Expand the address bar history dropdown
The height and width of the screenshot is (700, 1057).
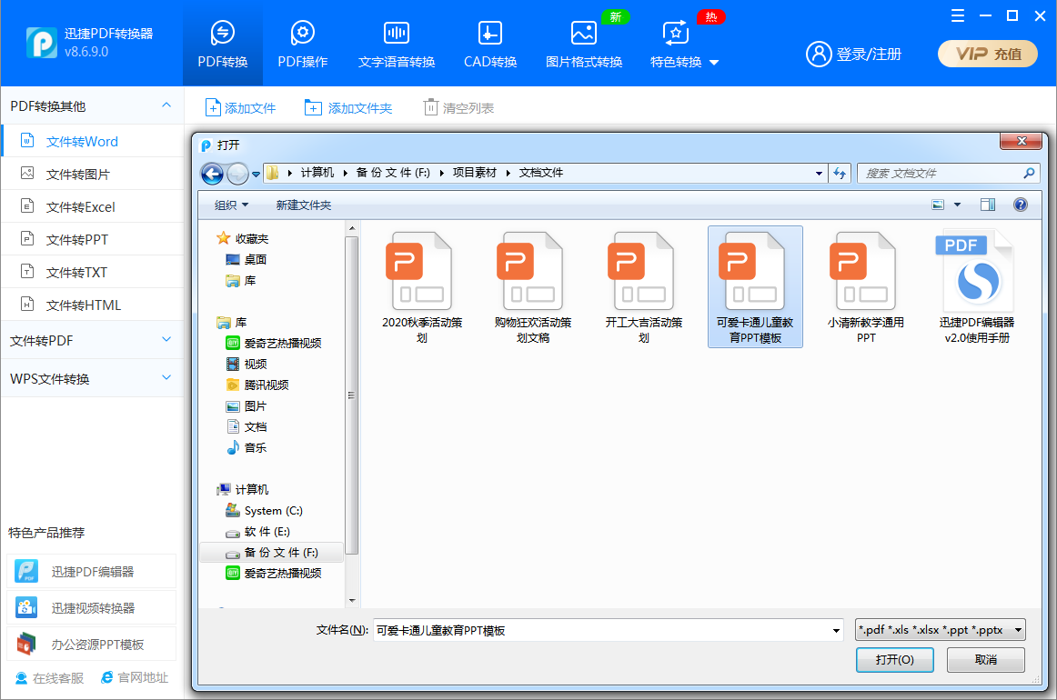(x=819, y=173)
